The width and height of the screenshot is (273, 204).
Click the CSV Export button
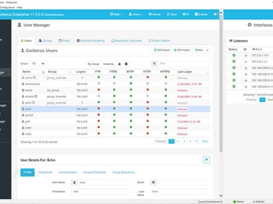(x=162, y=50)
